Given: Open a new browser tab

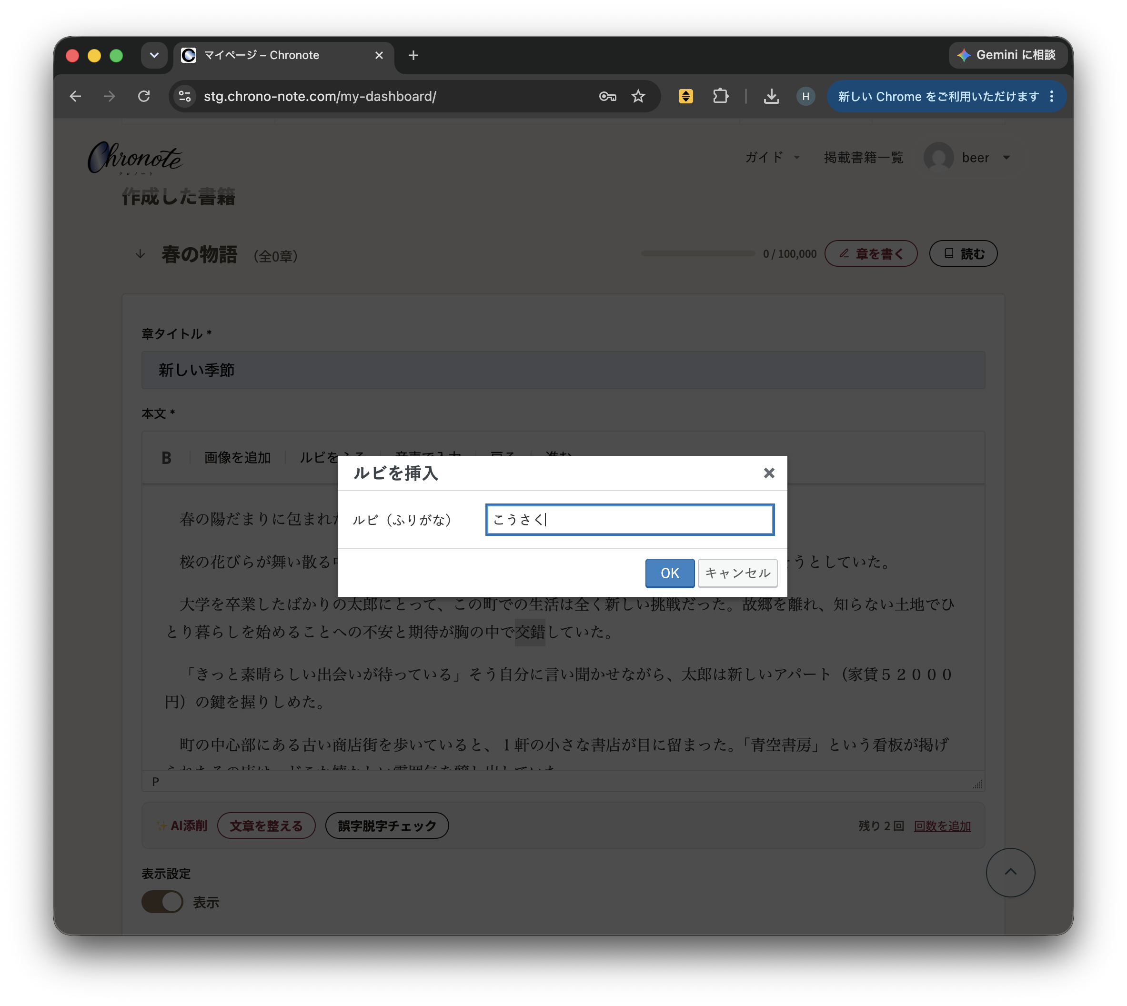Looking at the screenshot, I should coord(413,55).
